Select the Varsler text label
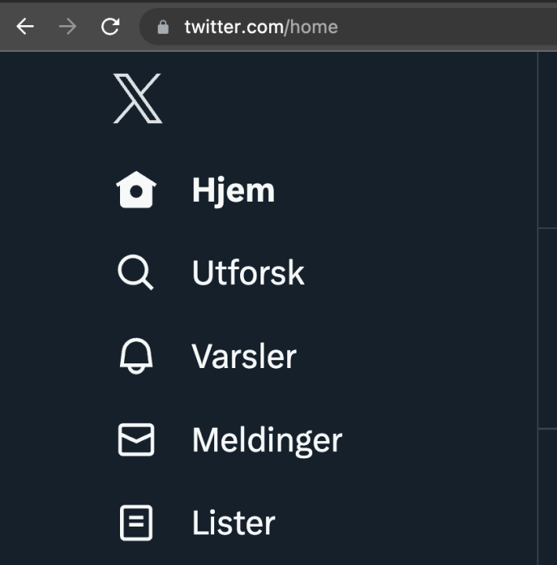The height and width of the screenshot is (565, 557). click(244, 357)
